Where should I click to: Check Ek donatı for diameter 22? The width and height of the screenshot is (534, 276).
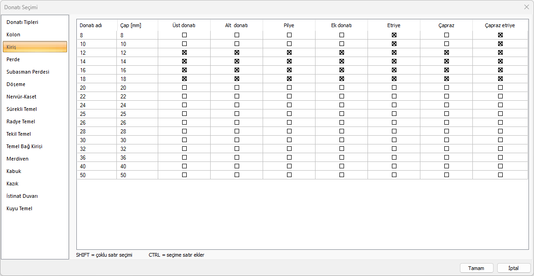pyautogui.click(x=342, y=96)
